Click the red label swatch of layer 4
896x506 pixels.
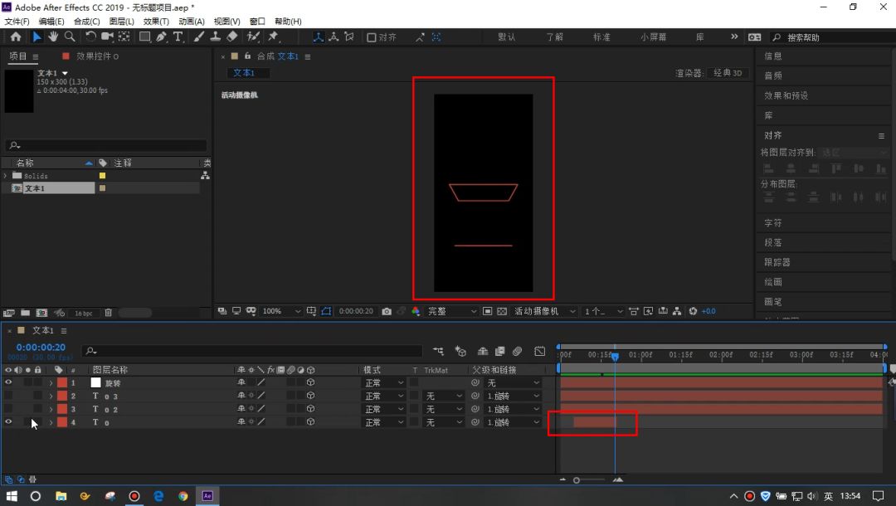point(62,423)
